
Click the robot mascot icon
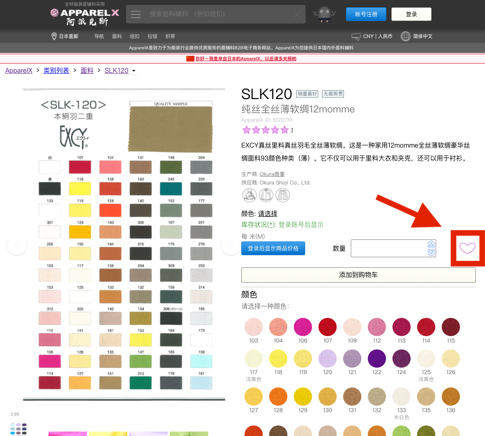(324, 14)
